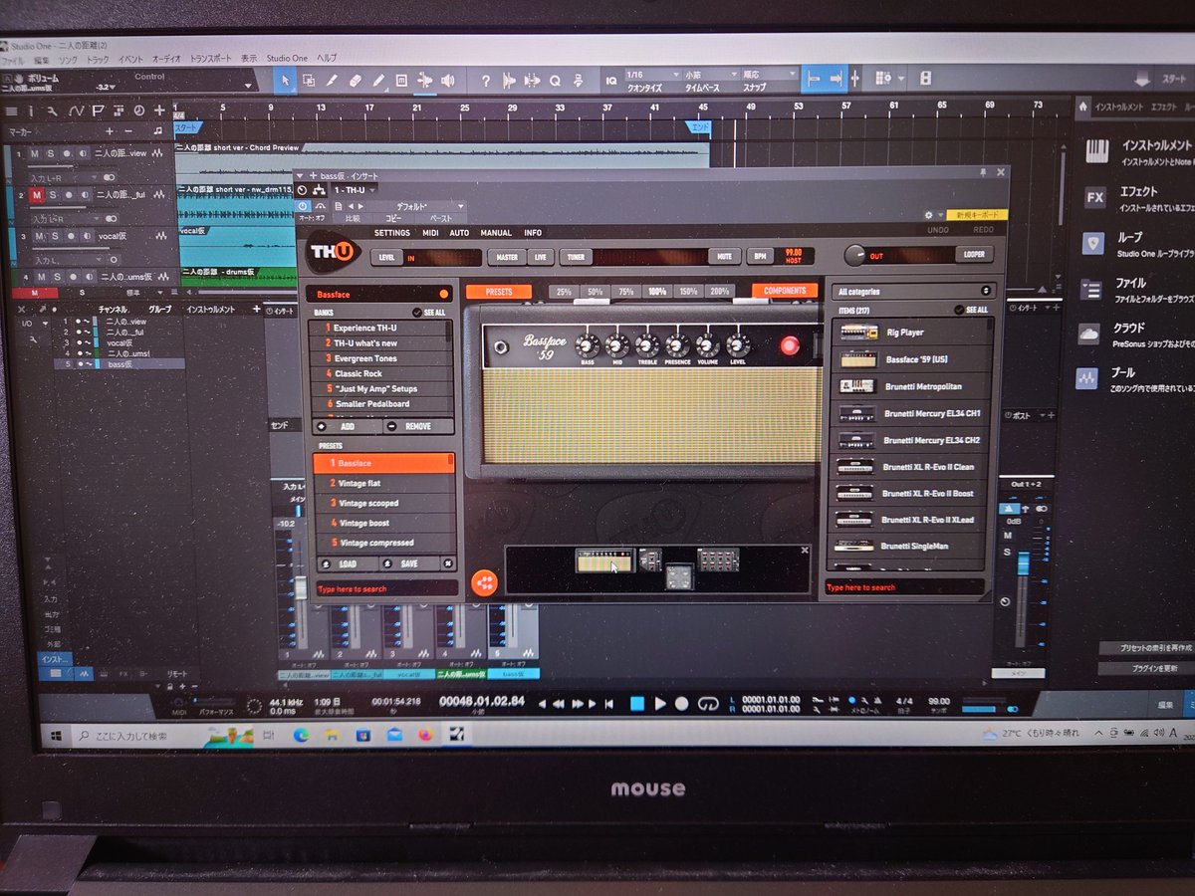Click the IQ quantize icon
This screenshot has width=1195, height=896.
[610, 80]
